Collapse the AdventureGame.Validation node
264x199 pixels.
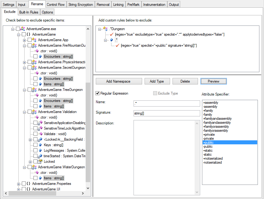pos(24,112)
